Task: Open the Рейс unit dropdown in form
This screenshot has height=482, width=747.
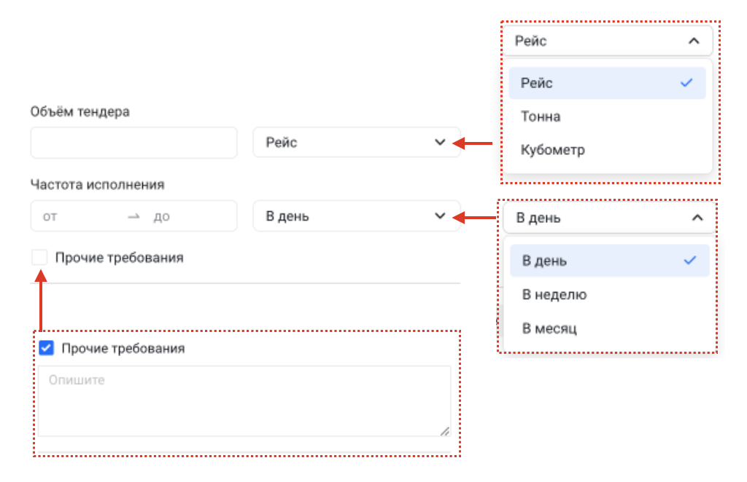Action: point(356,142)
